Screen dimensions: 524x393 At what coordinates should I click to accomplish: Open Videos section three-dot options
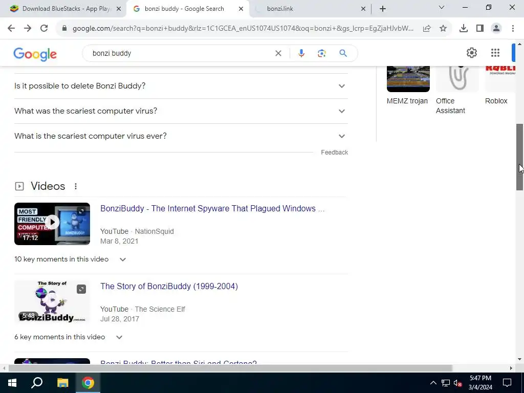click(76, 186)
